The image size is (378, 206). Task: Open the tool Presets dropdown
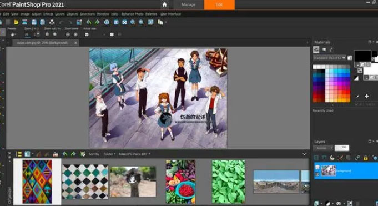tap(13, 34)
